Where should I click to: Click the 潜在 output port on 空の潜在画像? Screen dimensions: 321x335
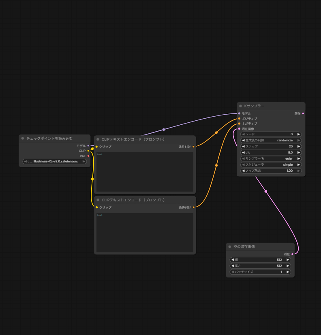click(292, 254)
